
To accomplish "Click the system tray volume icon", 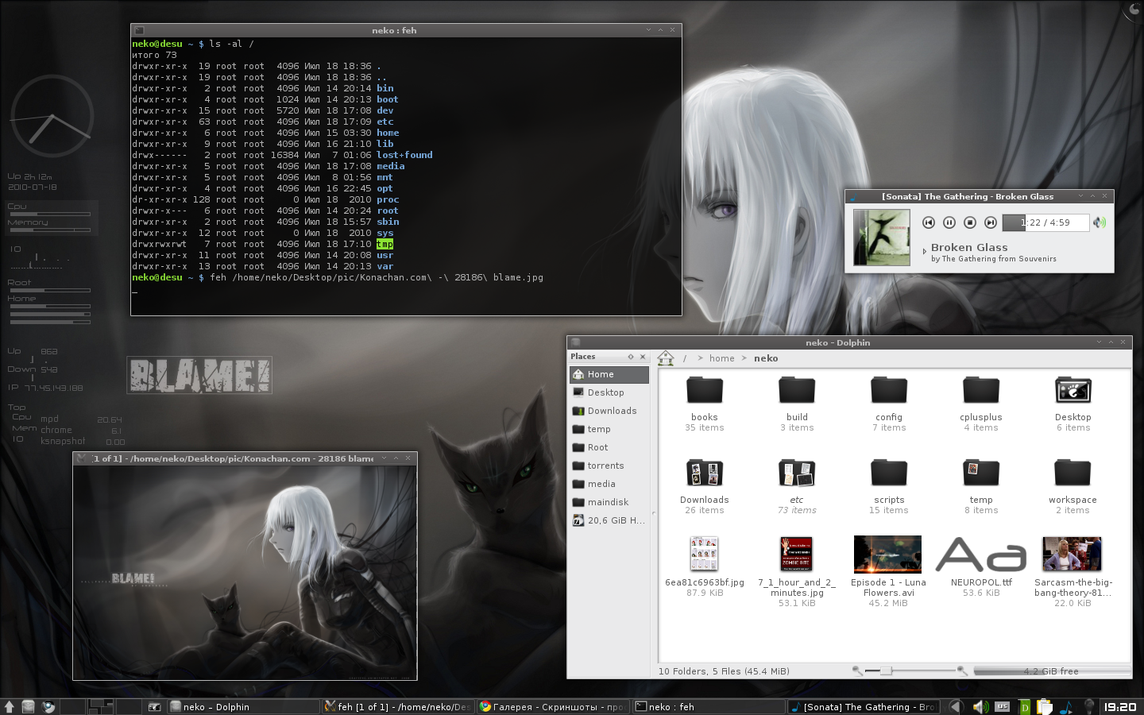I will pos(981,706).
